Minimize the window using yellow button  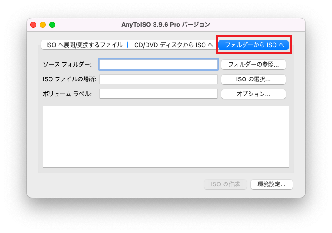click(43, 25)
